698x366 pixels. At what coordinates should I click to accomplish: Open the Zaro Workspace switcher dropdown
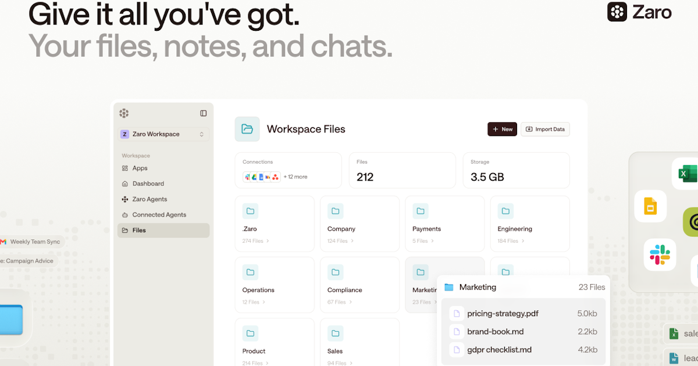pyautogui.click(x=163, y=134)
